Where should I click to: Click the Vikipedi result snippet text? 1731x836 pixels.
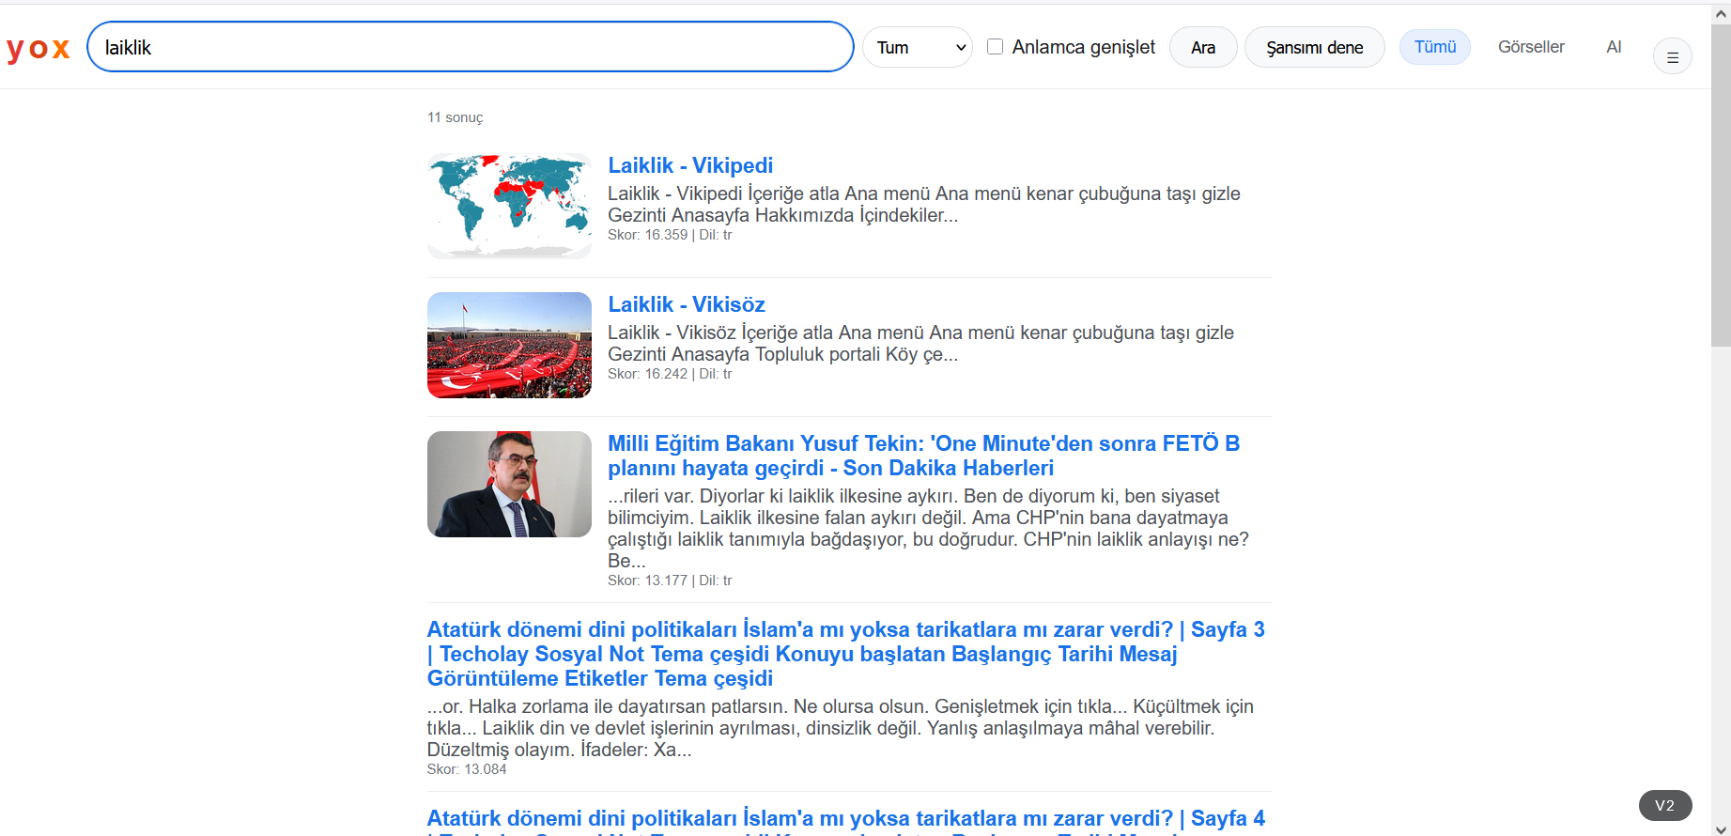point(924,204)
